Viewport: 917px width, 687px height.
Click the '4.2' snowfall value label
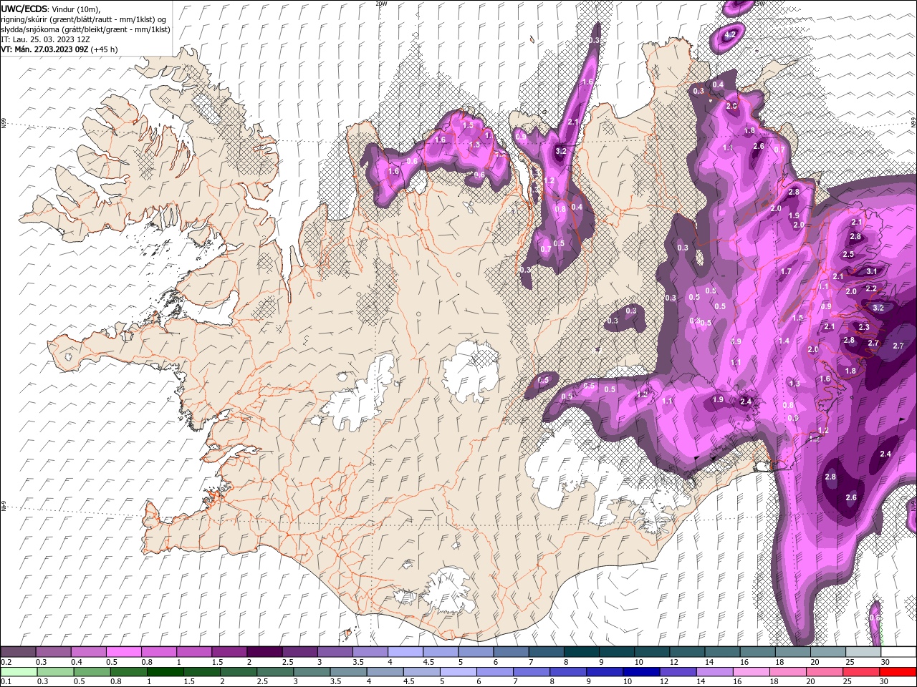point(731,34)
